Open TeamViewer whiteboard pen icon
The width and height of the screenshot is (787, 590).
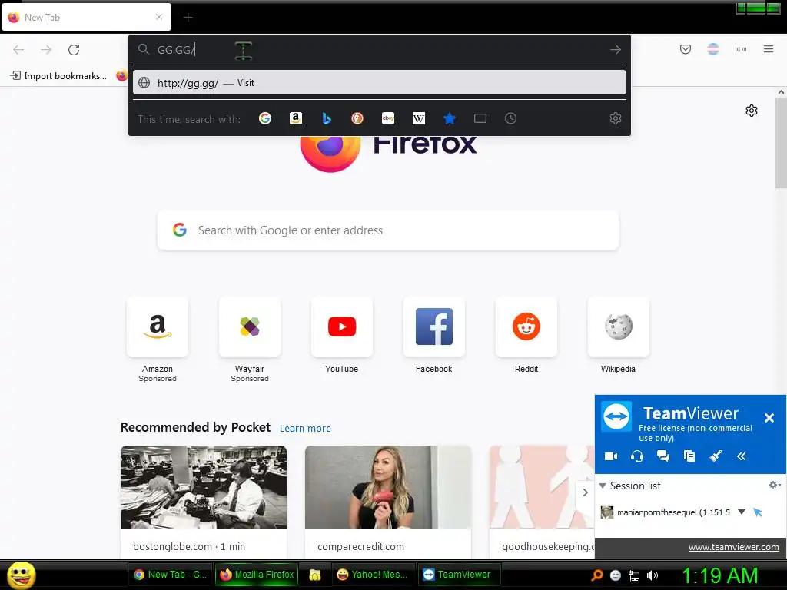pos(716,456)
